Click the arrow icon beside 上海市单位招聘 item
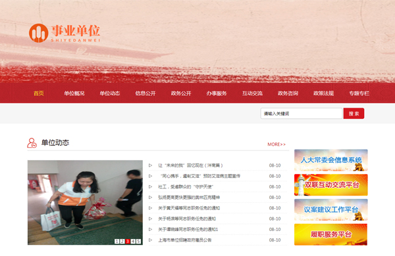This screenshot has height=256, width=395. pos(150,240)
